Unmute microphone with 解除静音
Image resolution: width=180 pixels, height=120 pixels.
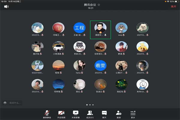47,113
